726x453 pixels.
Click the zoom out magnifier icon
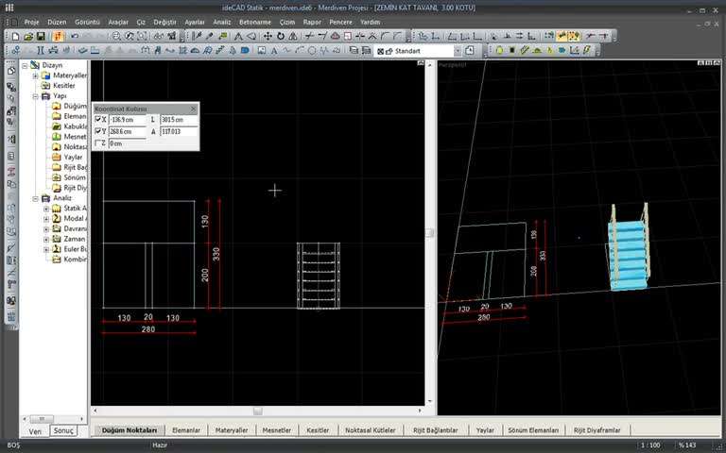(x=116, y=36)
